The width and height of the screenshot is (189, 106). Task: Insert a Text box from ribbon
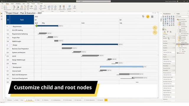52,8
